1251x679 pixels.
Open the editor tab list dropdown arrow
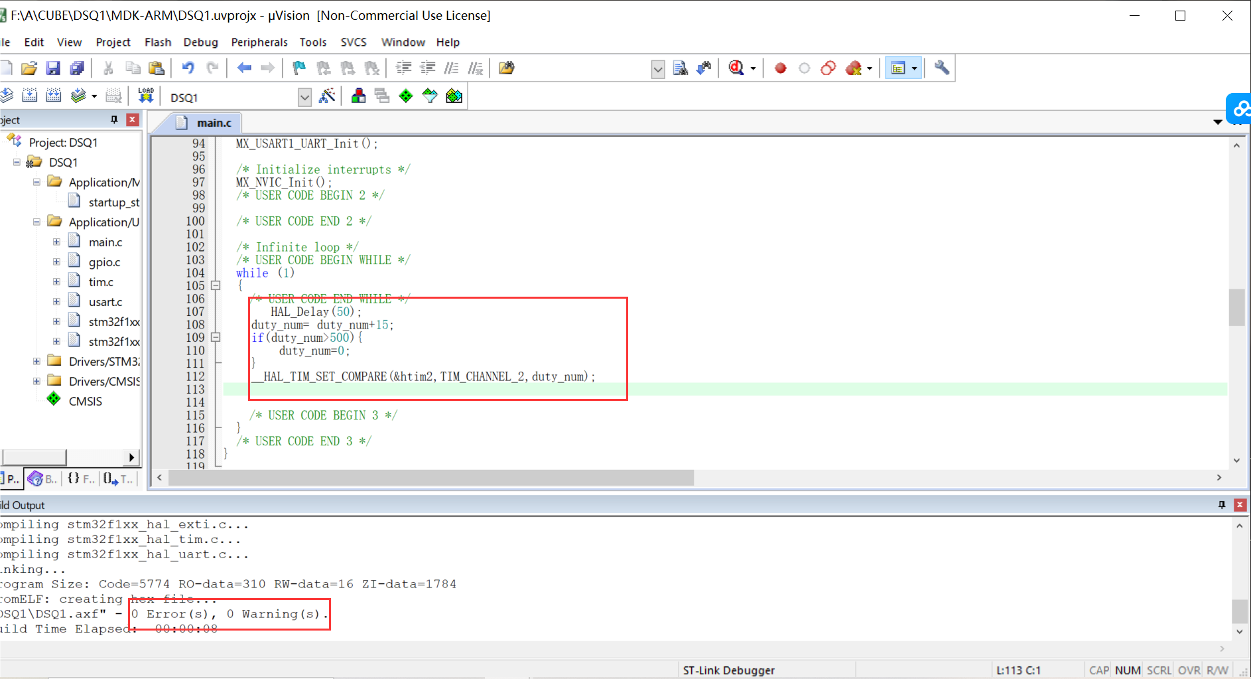[x=1218, y=122]
